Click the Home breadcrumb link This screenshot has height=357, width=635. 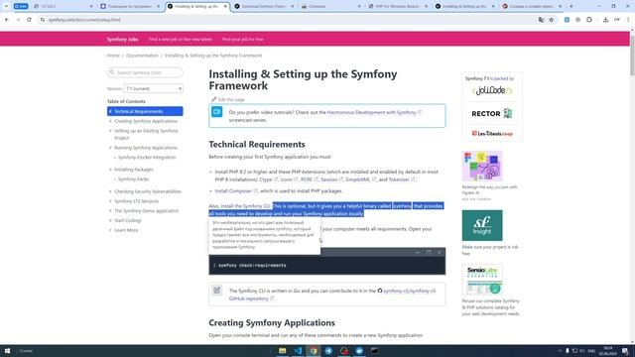(113, 56)
